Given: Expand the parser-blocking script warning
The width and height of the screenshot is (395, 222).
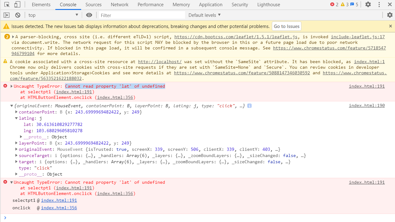Looking at the screenshot, I should [x=13, y=37].
